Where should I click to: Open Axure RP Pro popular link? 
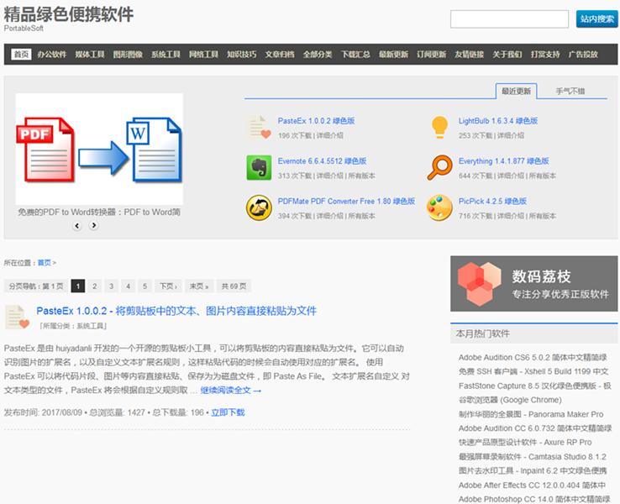tap(525, 443)
